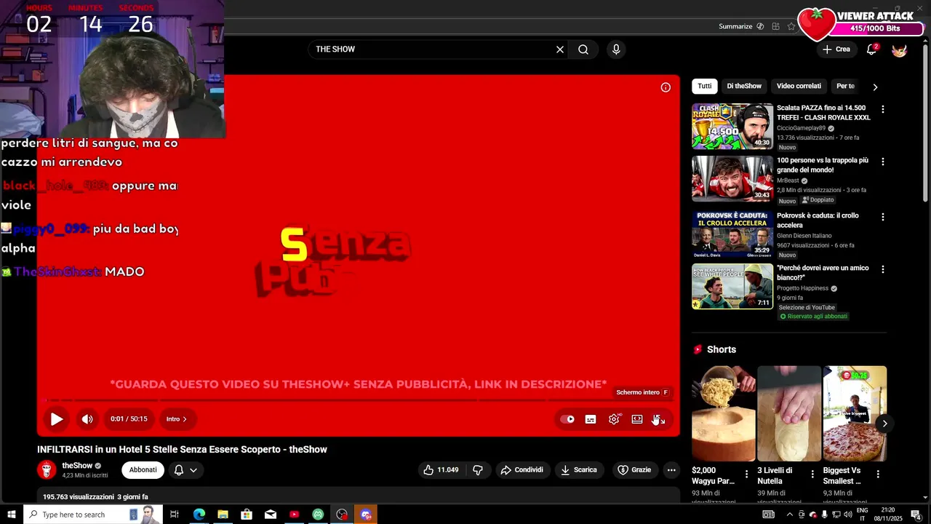Like the video with 11.049 likes
931x524 pixels.
coord(441,470)
